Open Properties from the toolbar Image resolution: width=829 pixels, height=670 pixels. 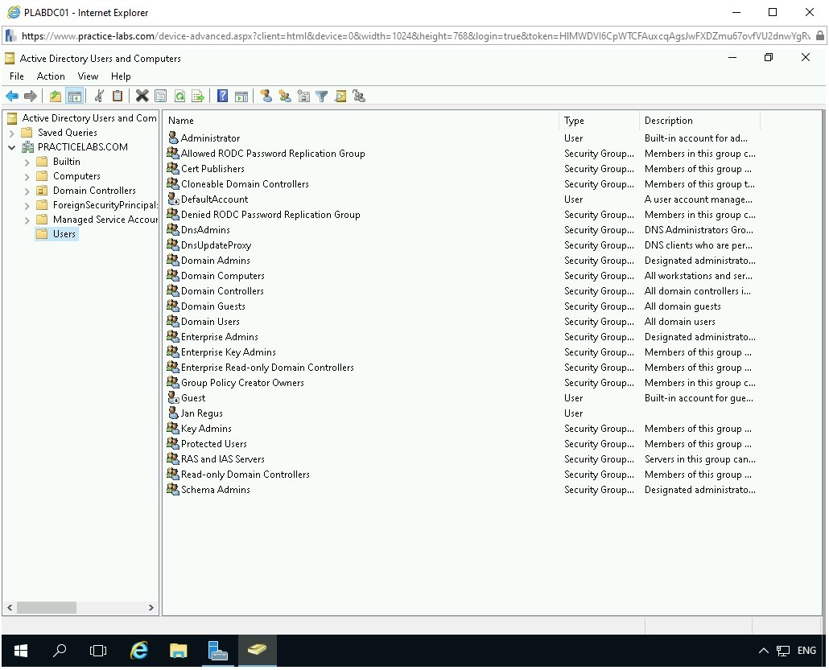161,97
